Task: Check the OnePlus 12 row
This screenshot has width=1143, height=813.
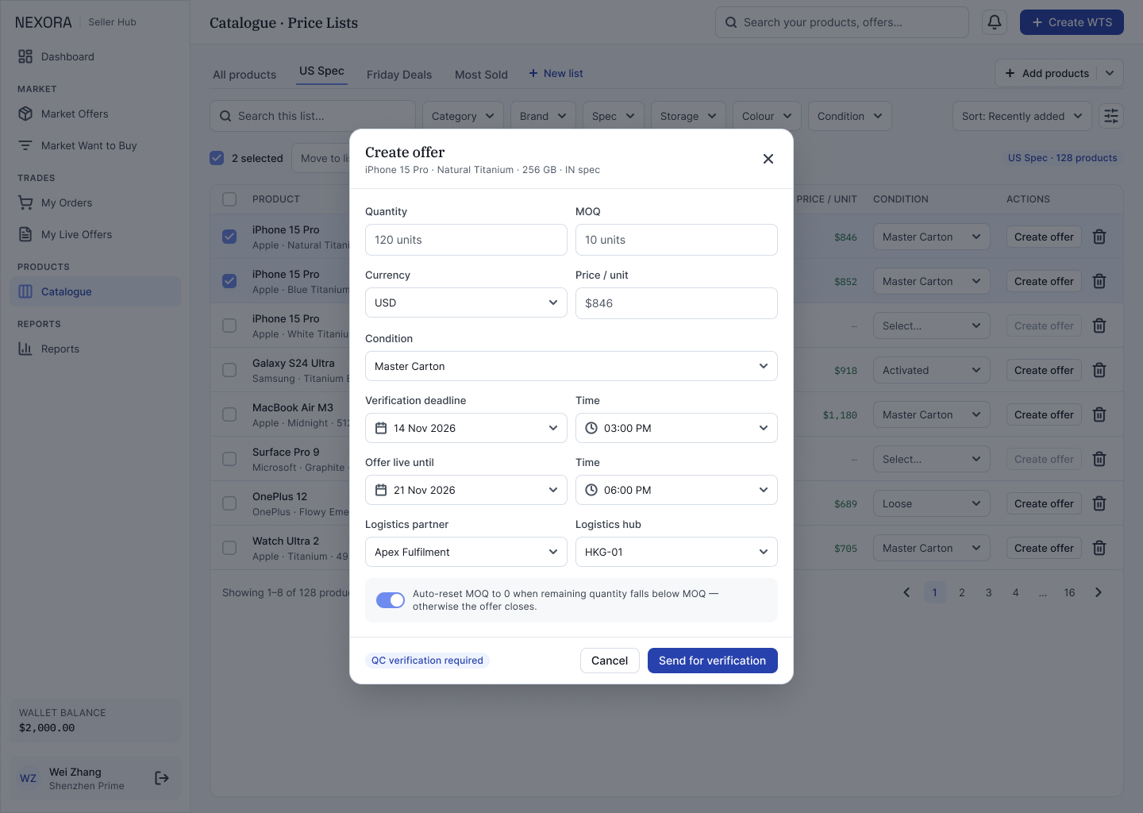Action: [229, 503]
